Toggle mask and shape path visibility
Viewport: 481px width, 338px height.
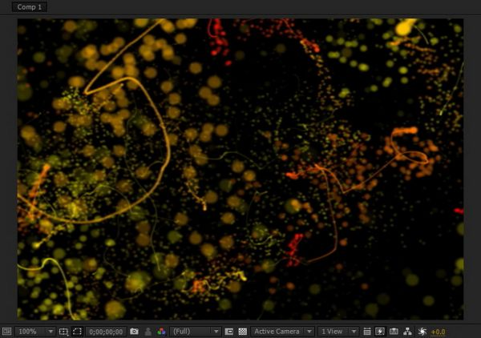click(x=77, y=332)
